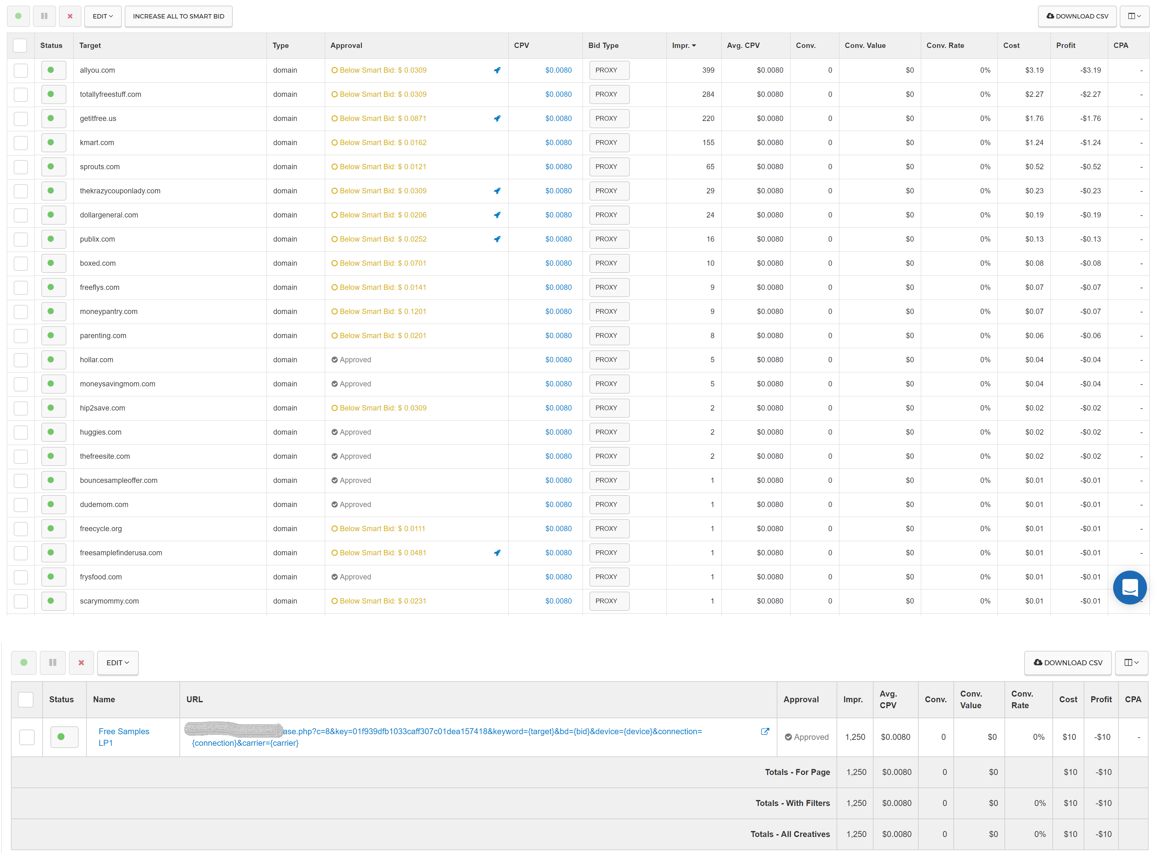Sort creatives by the Name column header

(104, 699)
